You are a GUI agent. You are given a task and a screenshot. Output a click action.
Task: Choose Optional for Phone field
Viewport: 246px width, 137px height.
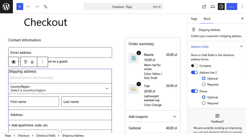[204, 97]
